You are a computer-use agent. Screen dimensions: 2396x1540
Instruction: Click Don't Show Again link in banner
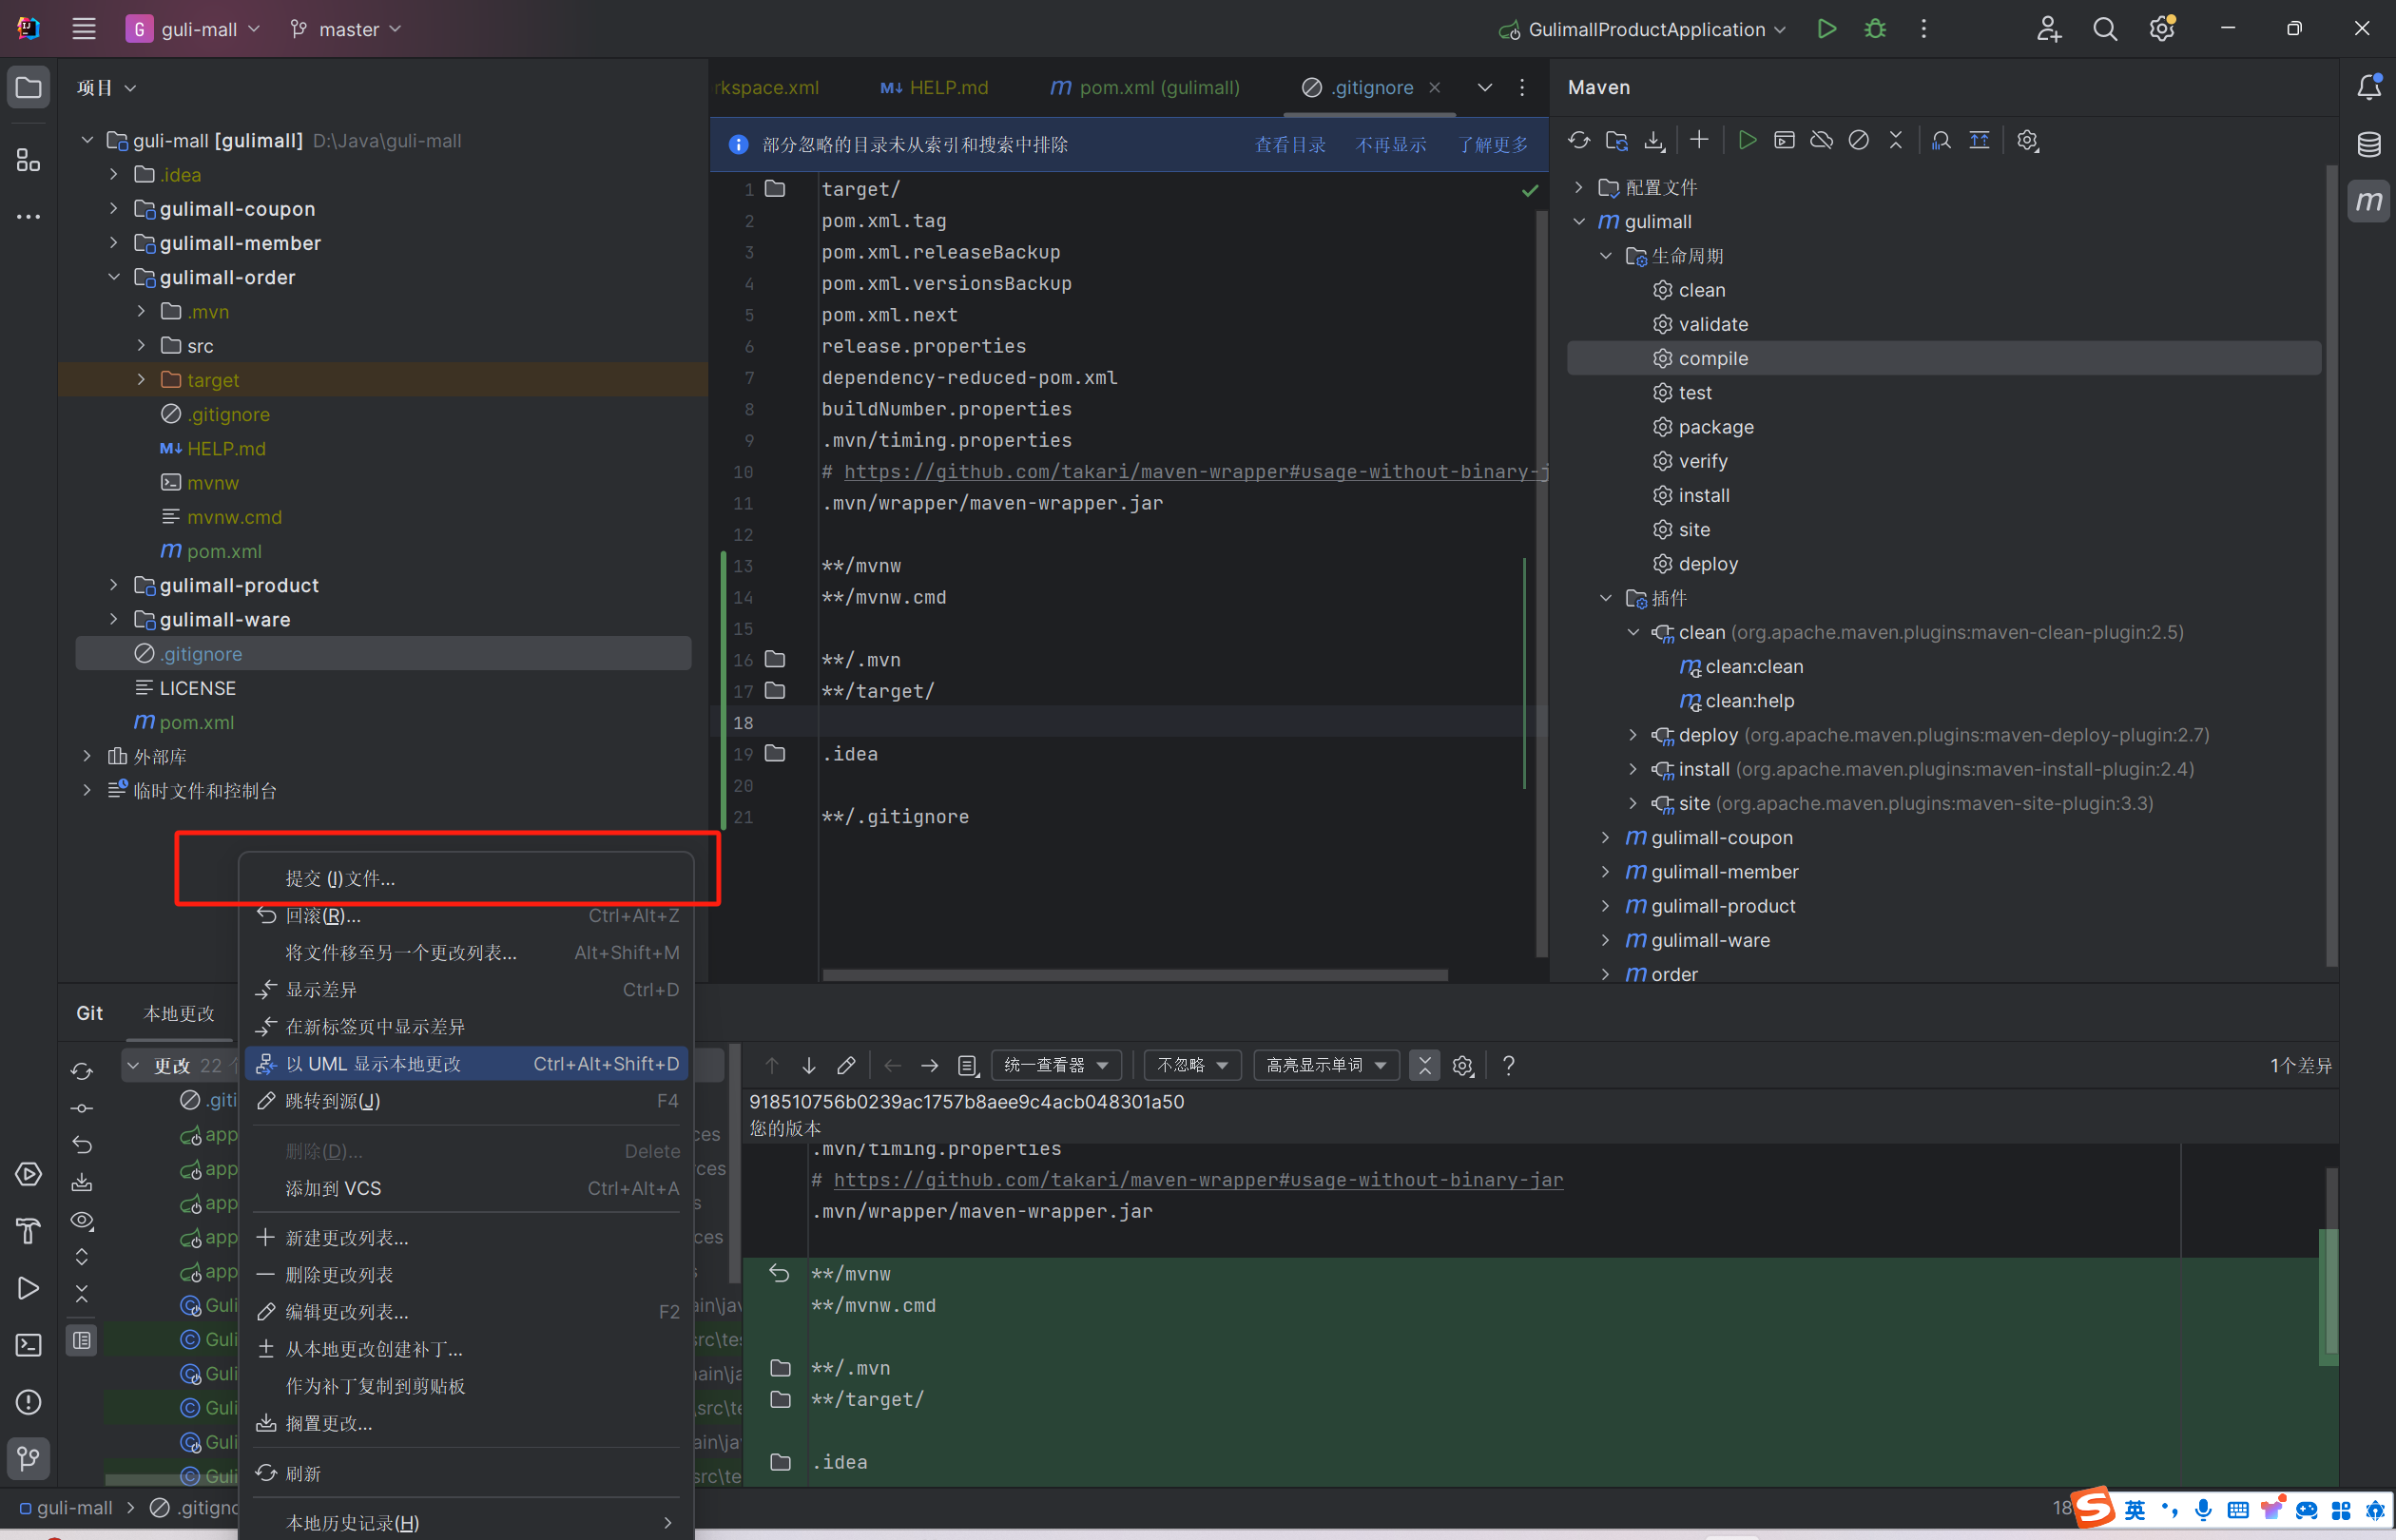coord(1390,145)
